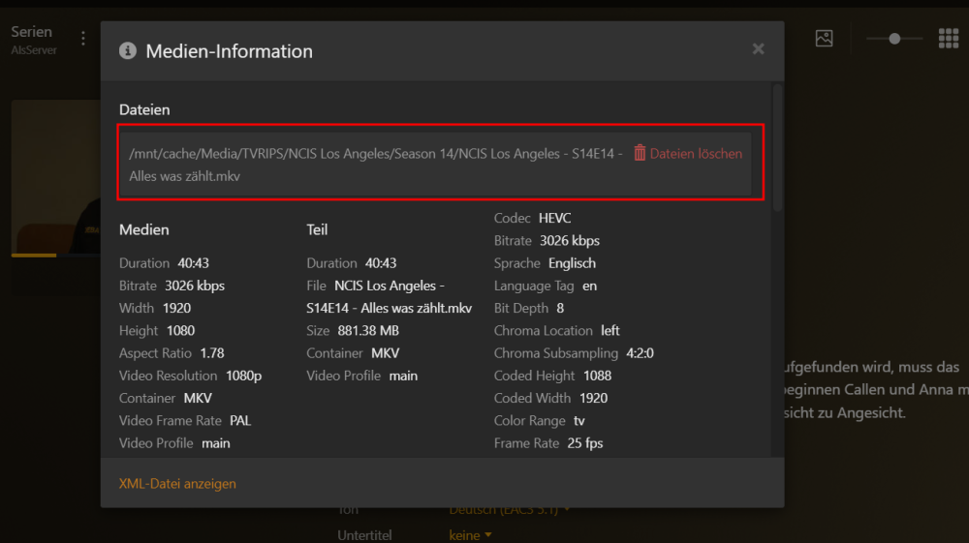Click the Aspect Ratio 1.78 value

coord(212,353)
